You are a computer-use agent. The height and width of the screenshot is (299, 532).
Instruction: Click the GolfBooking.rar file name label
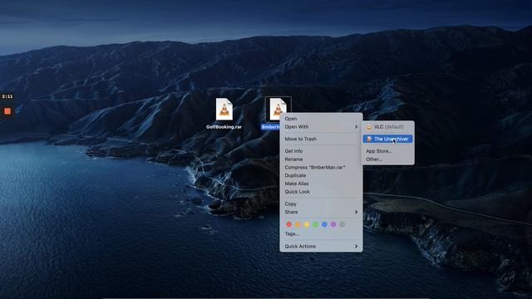[x=224, y=127]
